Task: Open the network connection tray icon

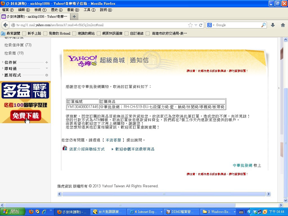Action: [259, 212]
